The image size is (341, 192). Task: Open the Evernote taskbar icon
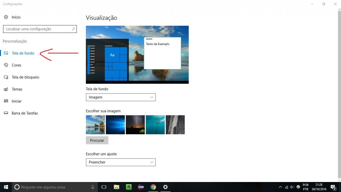coord(129,187)
